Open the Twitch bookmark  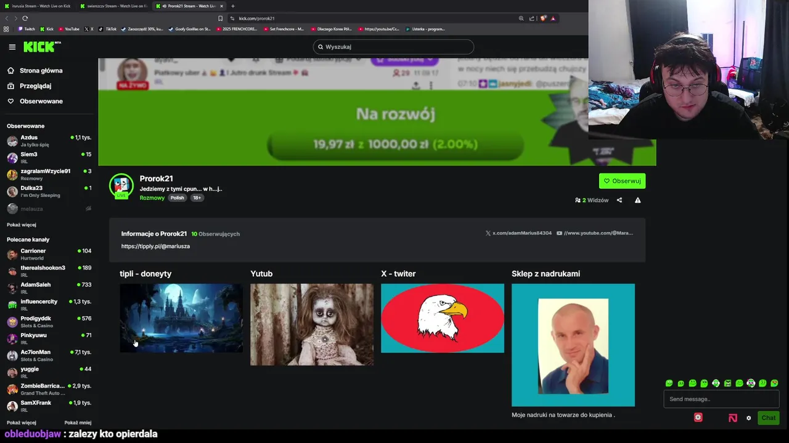click(27, 29)
